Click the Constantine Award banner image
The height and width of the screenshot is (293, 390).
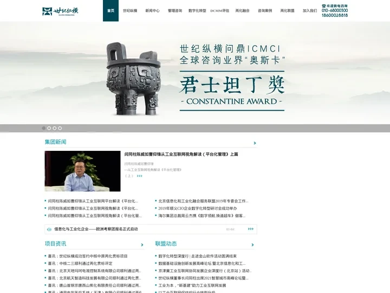click(195, 73)
